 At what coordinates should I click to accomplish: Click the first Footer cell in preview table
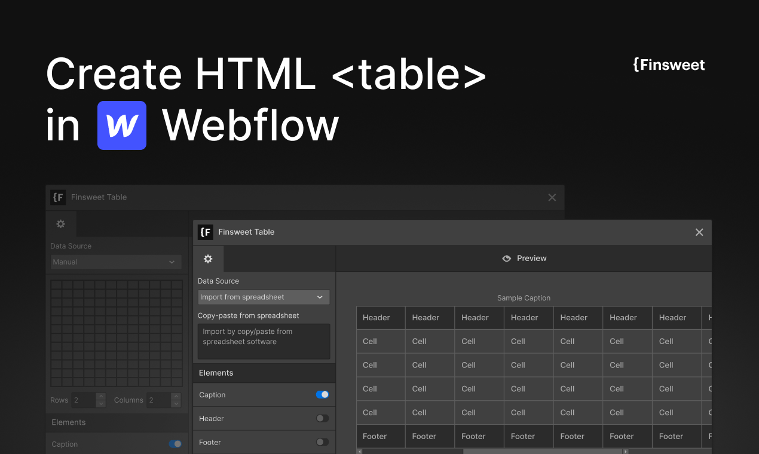[x=381, y=437]
